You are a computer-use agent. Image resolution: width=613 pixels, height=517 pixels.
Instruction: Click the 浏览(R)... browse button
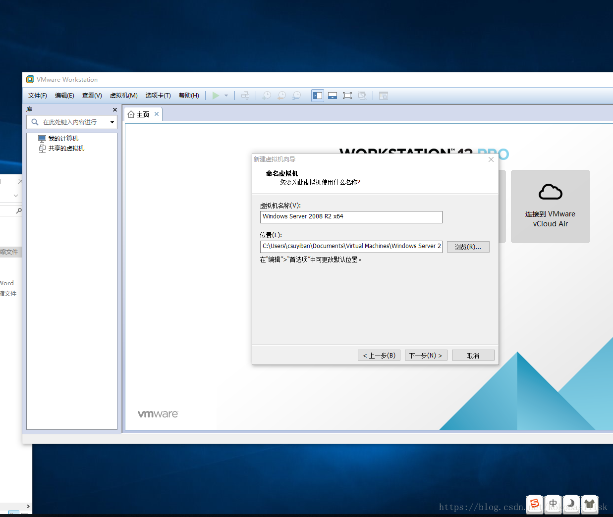click(468, 247)
